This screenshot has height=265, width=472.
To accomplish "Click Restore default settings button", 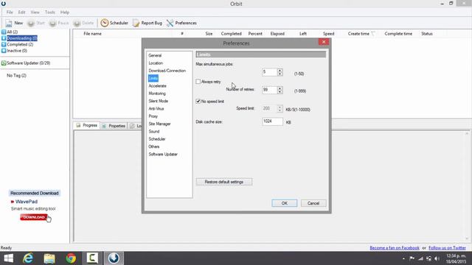I will (224, 182).
